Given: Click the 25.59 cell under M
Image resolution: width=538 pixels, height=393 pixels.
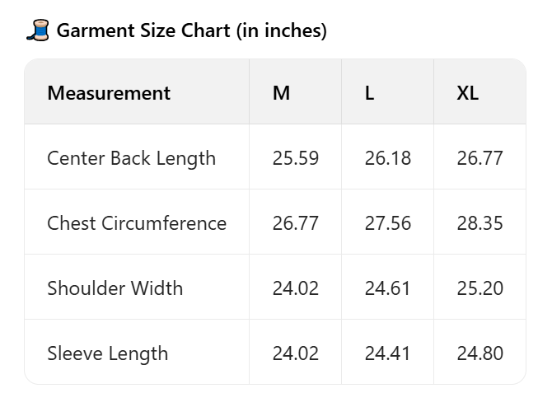Looking at the screenshot, I should tap(295, 158).
